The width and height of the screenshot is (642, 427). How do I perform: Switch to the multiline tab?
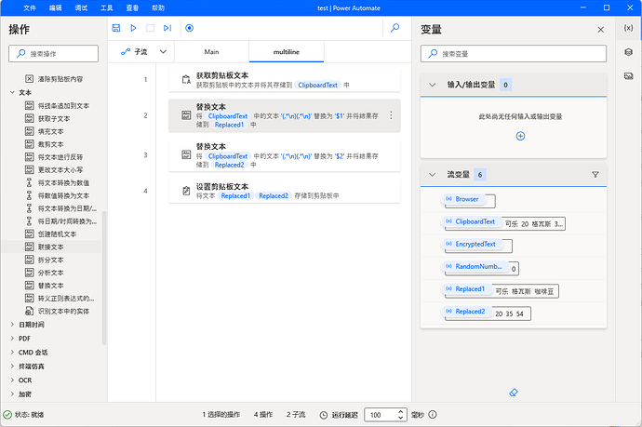point(287,51)
